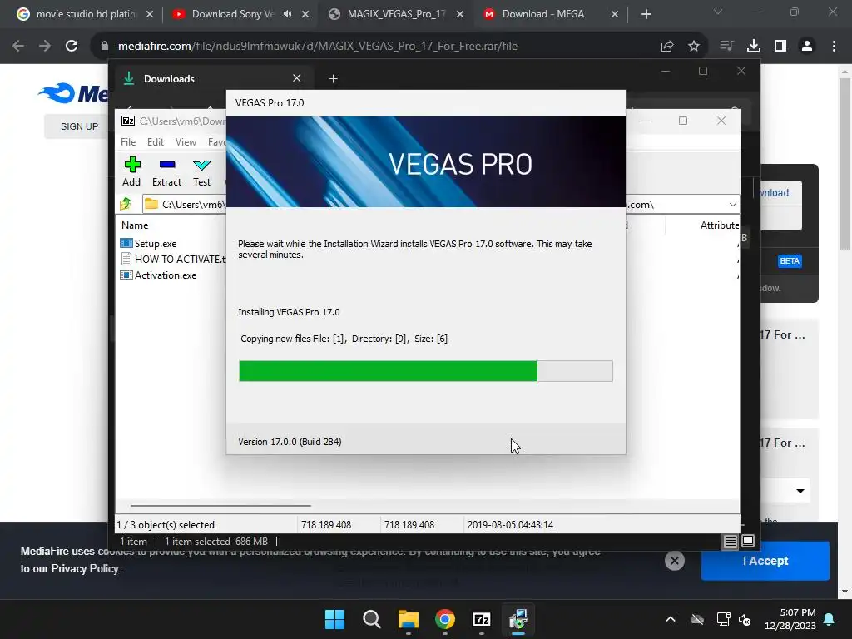Open Windows taskbar search
The image size is (852, 639).
coord(372,619)
